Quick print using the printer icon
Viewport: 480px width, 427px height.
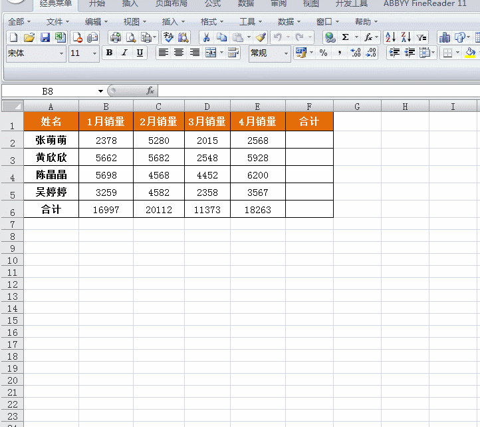(116, 37)
